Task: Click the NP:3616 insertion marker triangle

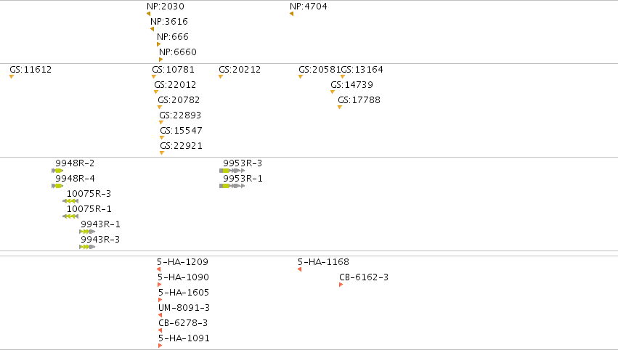Action: pos(152,29)
